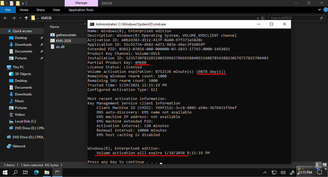Open pinned Documents under Quick access
This screenshot has width=328, height=177.
tap(23, 51)
